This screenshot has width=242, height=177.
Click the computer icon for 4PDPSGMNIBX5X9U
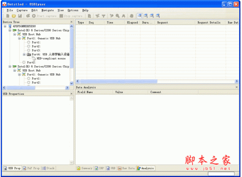click(x=10, y=26)
